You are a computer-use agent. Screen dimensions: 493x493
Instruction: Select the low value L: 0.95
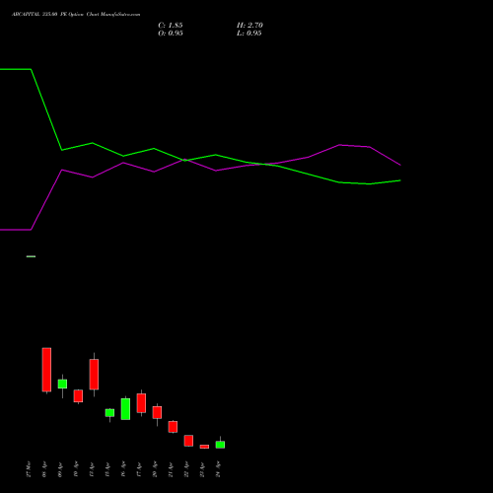click(x=249, y=34)
